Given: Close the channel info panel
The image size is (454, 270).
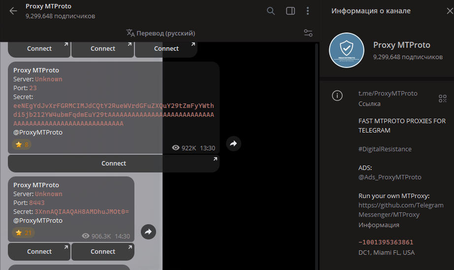Looking at the screenshot, I should [449, 11].
